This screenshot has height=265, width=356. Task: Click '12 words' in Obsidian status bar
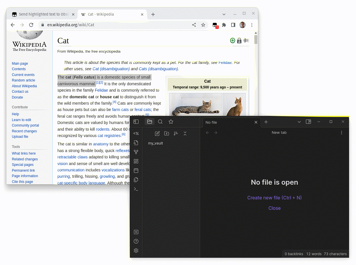coord(314,254)
